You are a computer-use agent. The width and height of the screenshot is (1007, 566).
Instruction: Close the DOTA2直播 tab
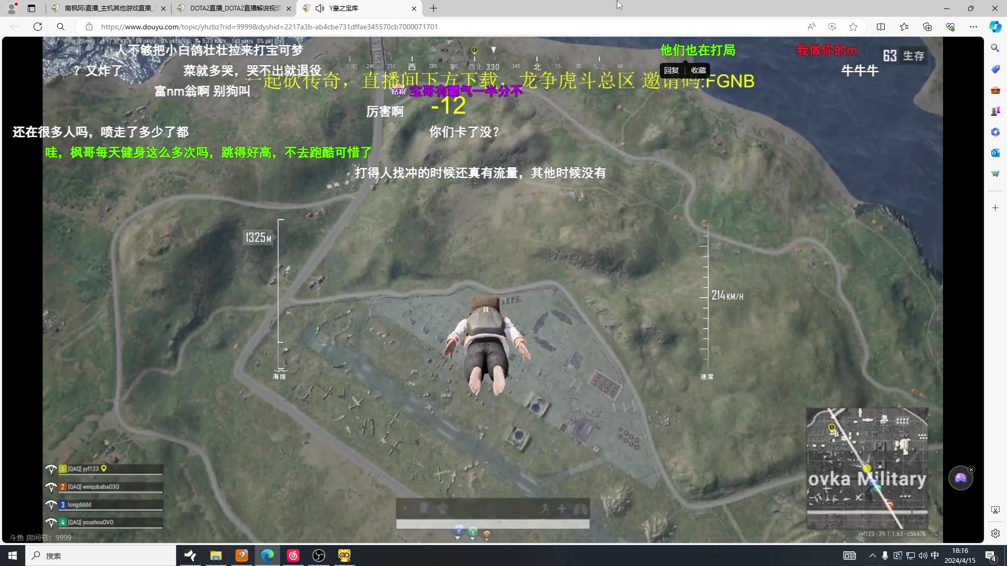point(288,8)
